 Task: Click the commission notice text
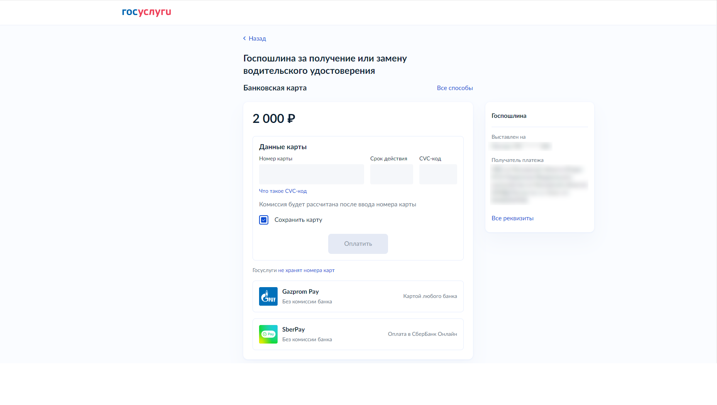coord(337,204)
